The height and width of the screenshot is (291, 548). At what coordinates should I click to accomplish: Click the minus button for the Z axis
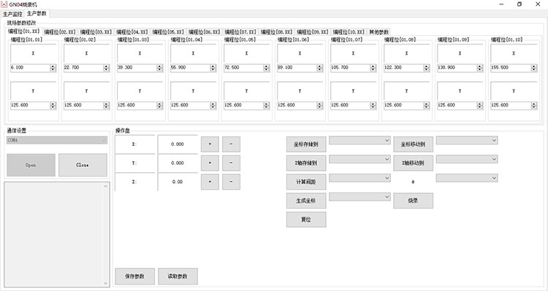[231, 182]
